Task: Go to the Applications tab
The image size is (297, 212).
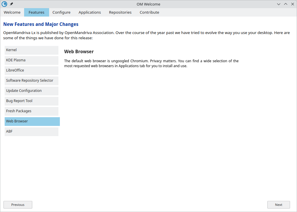Action: tap(90, 12)
